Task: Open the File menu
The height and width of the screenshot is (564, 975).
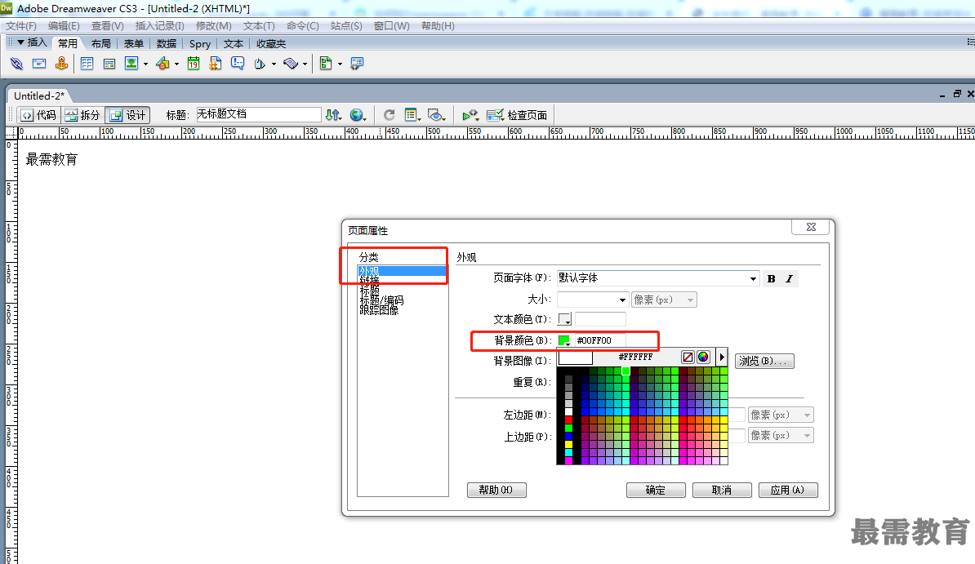Action: tap(21, 26)
